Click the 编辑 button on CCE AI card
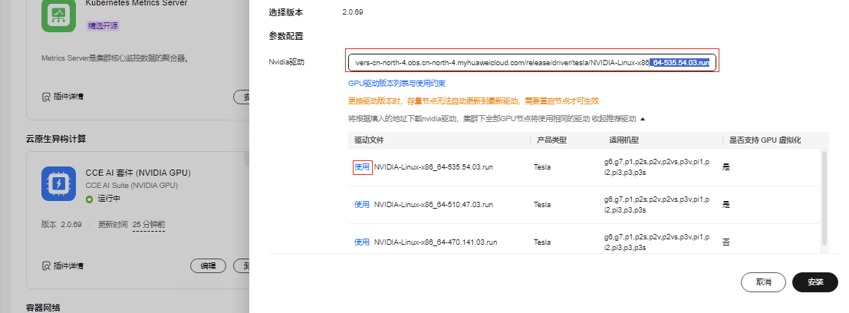Image resolution: width=849 pixels, height=313 pixels. [x=208, y=266]
